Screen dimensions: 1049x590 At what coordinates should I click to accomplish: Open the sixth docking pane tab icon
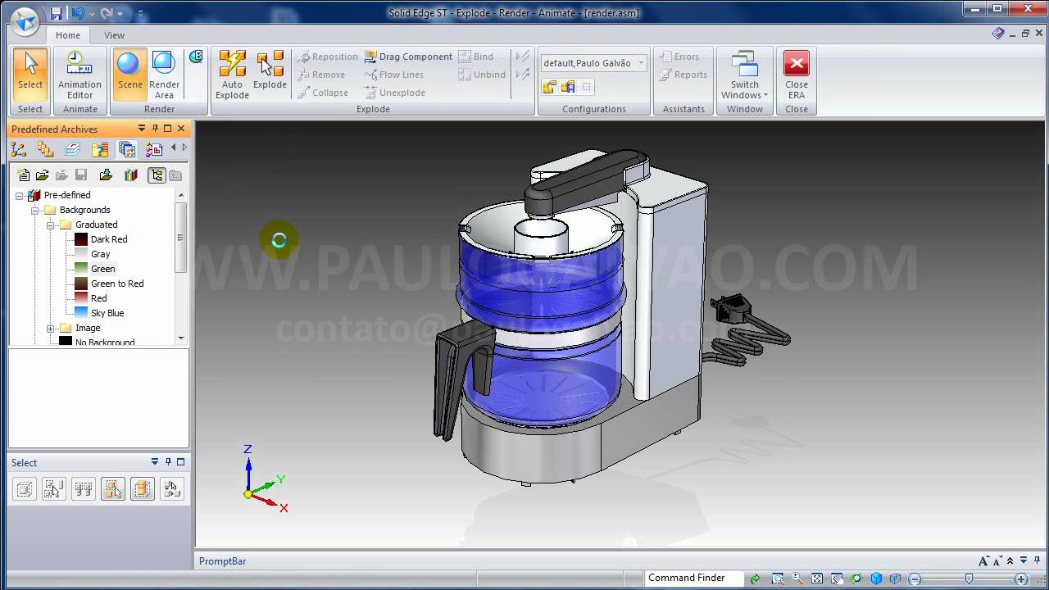pos(154,149)
